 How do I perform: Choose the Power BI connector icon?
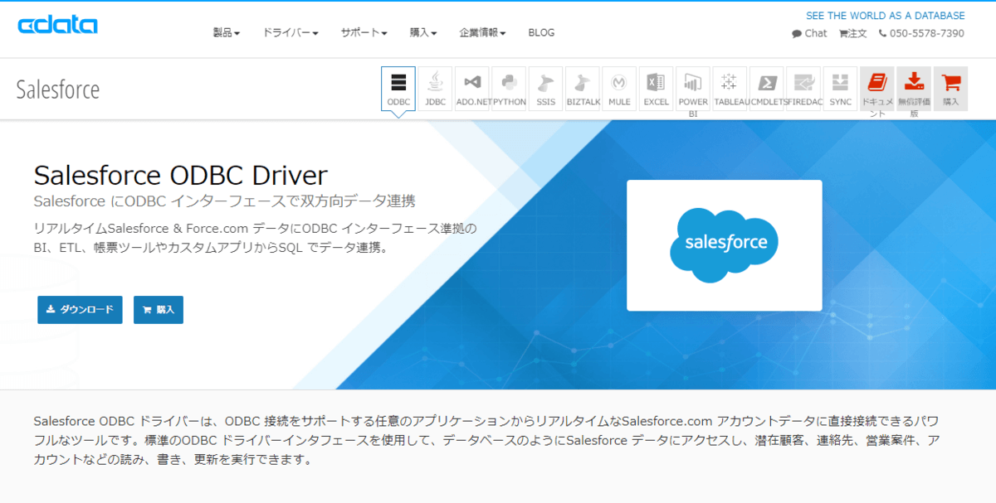(x=693, y=89)
